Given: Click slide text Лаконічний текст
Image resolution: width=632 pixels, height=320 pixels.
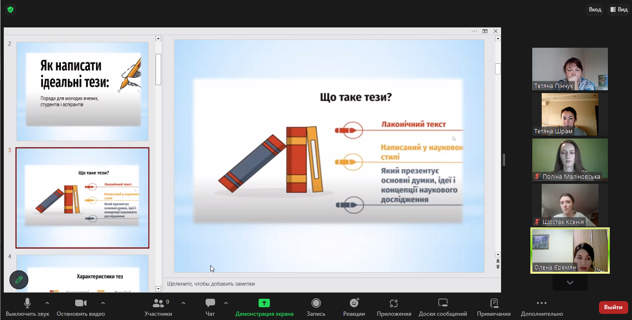Looking at the screenshot, I should (x=414, y=124).
